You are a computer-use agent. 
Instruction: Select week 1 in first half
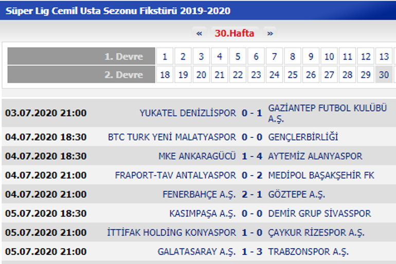[165, 57]
